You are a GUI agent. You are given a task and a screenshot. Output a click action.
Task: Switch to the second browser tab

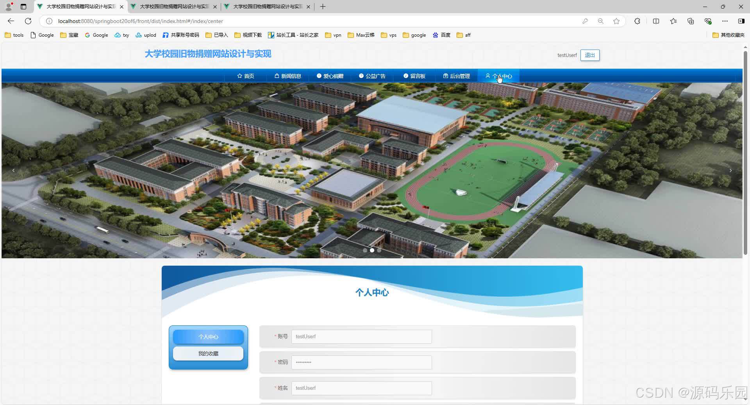tap(172, 7)
